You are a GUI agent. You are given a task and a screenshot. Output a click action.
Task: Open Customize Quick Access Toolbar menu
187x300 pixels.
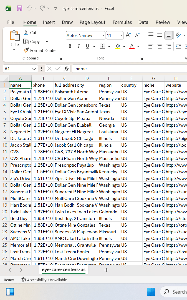[55, 9]
